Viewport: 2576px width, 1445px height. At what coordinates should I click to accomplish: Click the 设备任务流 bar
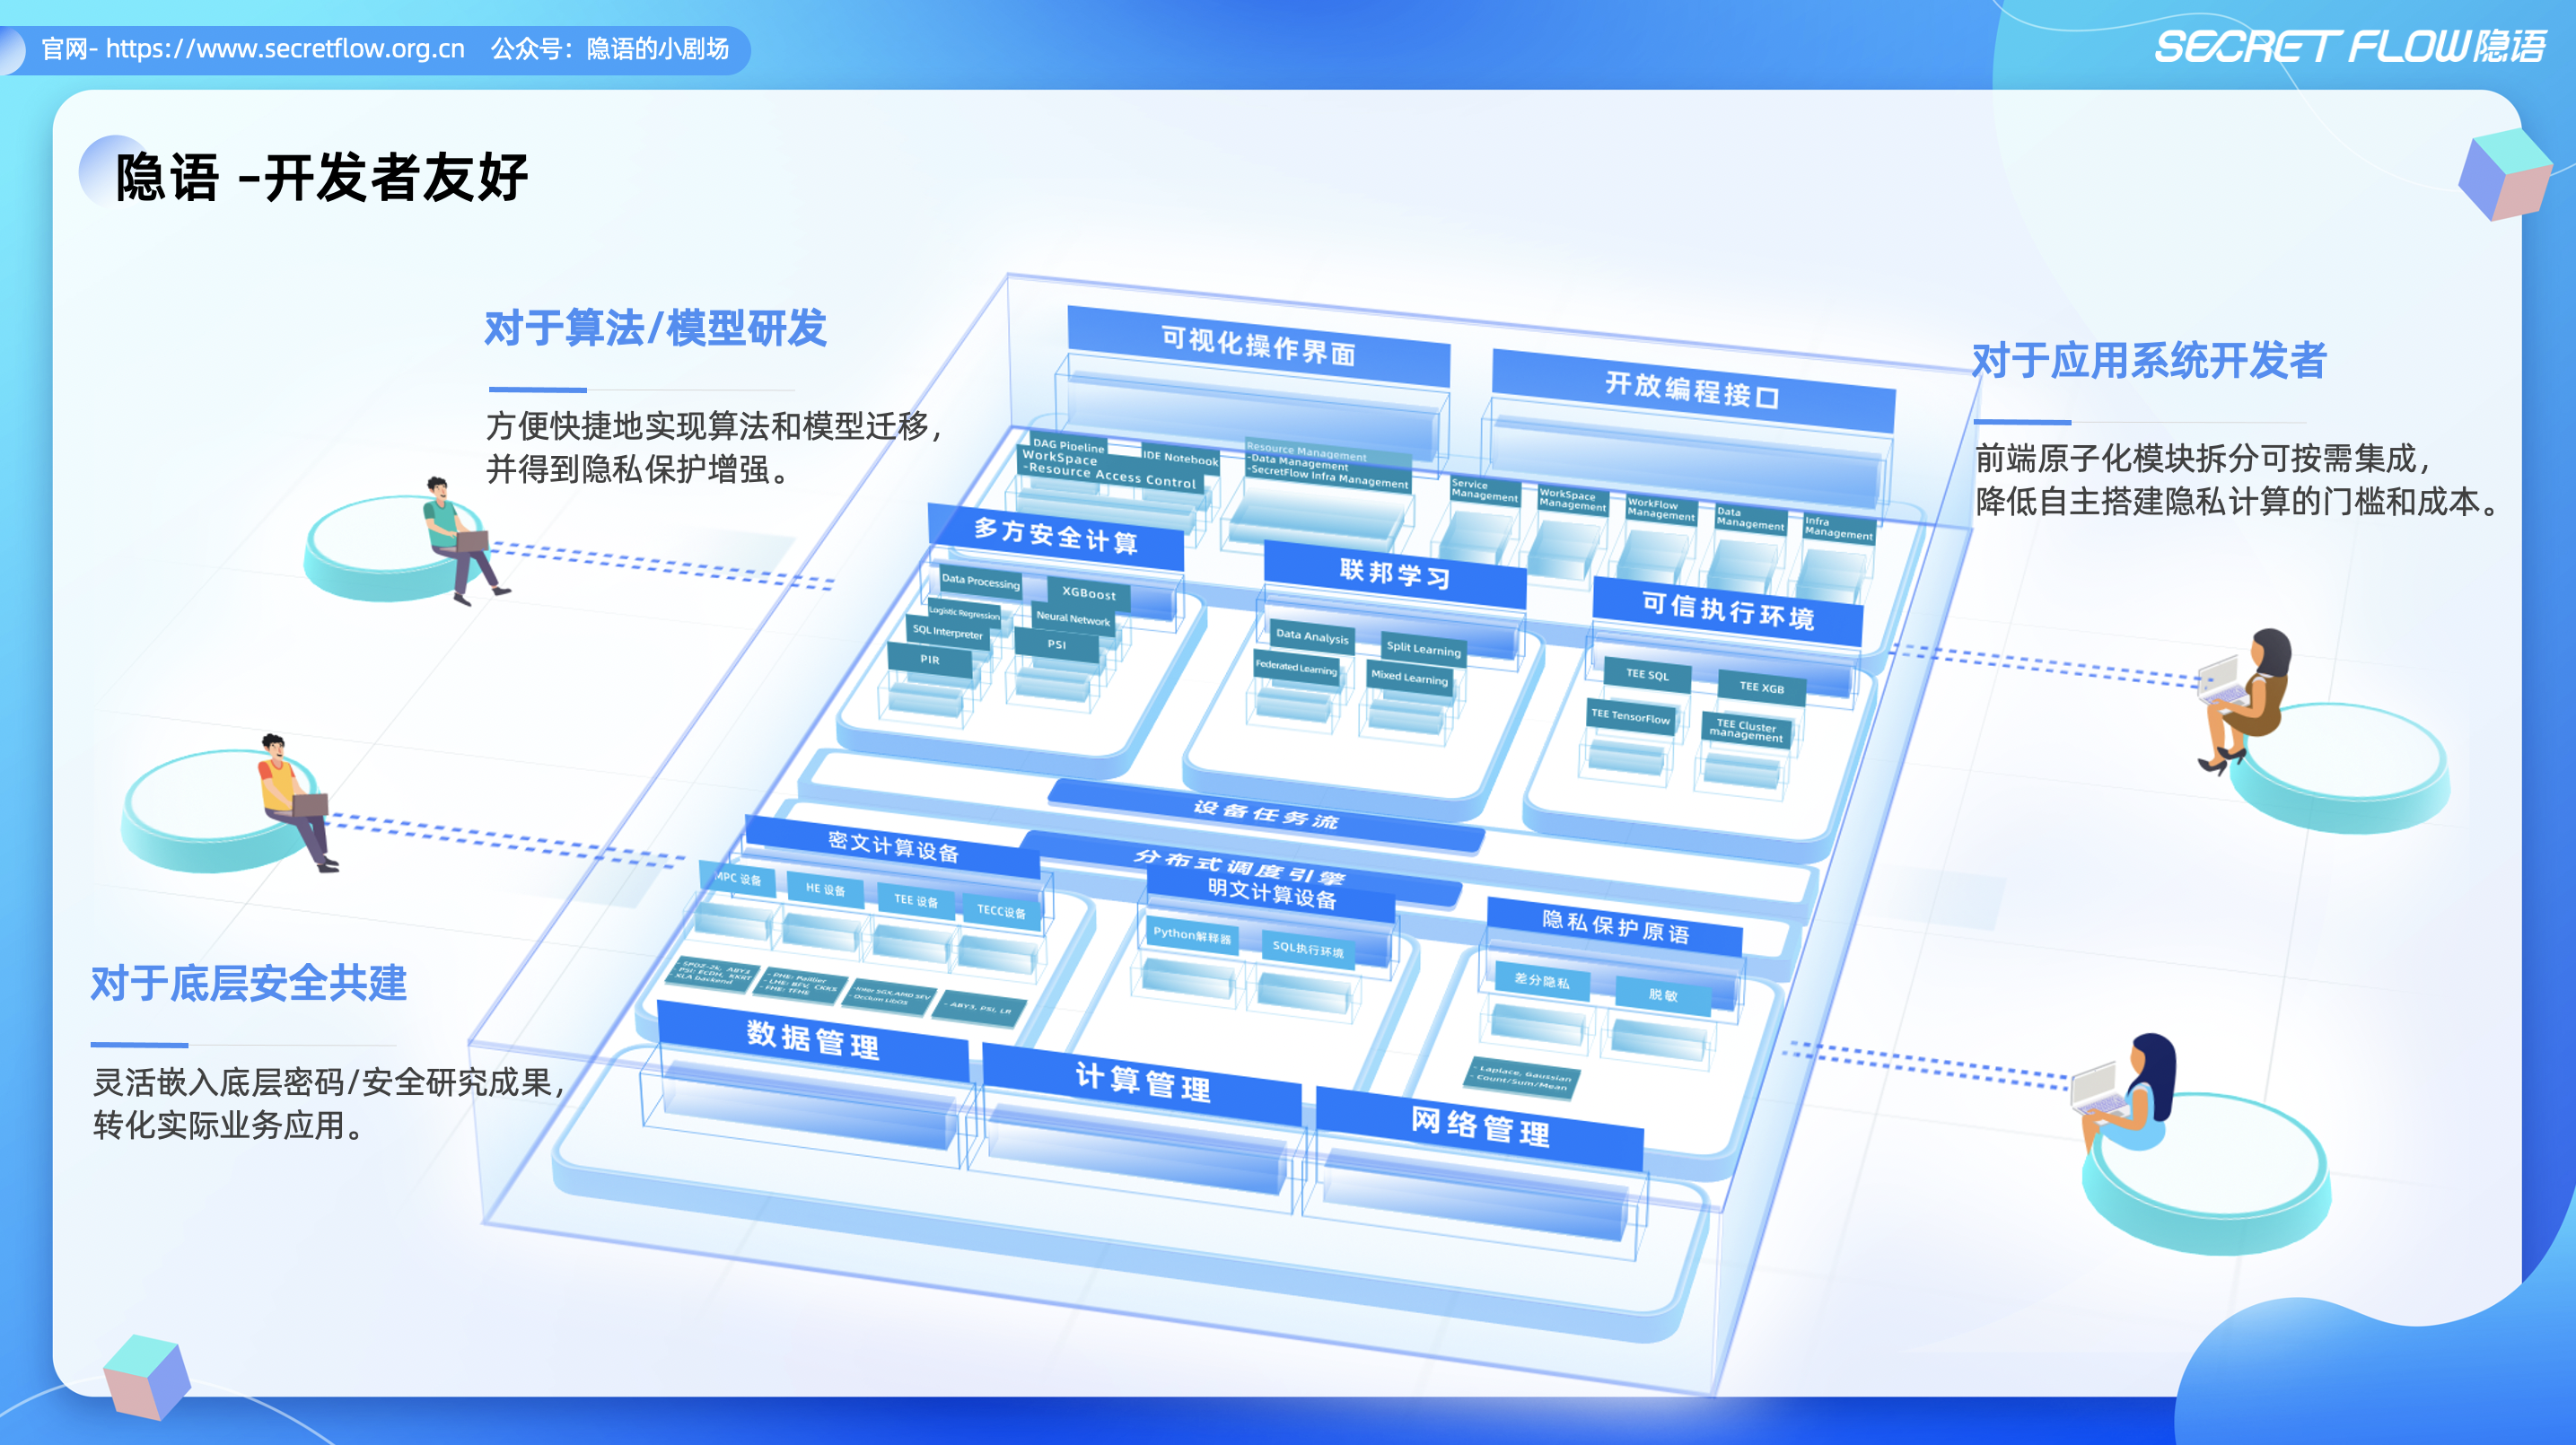pyautogui.click(x=1265, y=814)
